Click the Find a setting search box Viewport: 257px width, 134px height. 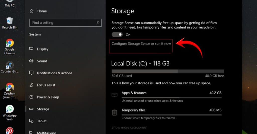click(x=63, y=22)
